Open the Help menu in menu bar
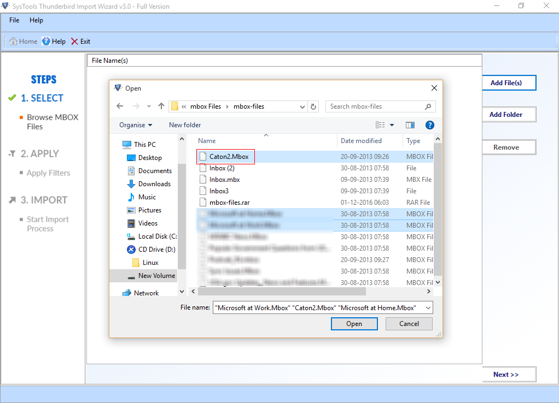The image size is (559, 403). 36,20
